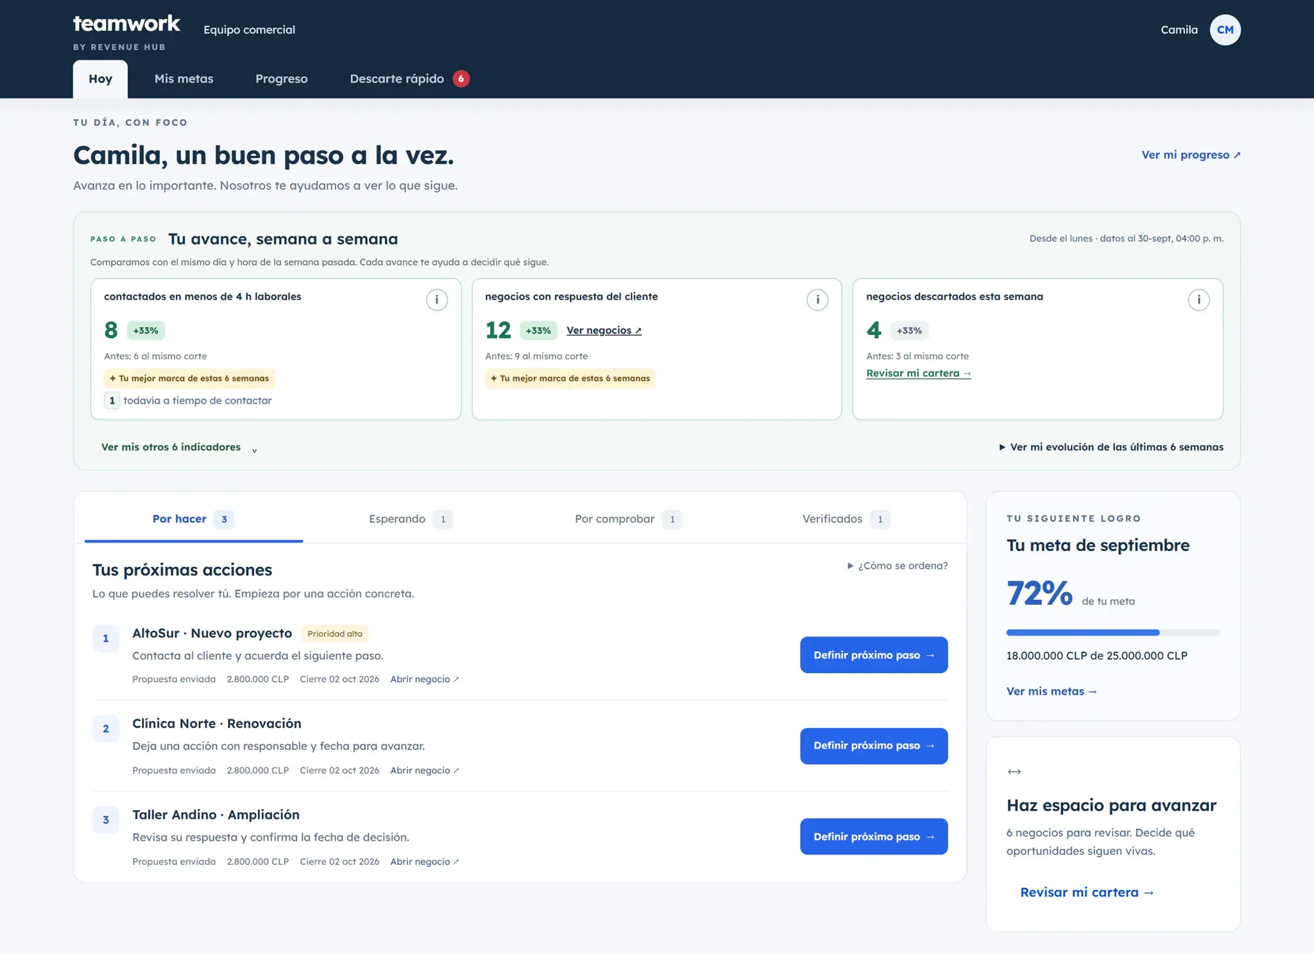
Task: Open Abrir negocio for Clínica Norte
Action: click(424, 770)
